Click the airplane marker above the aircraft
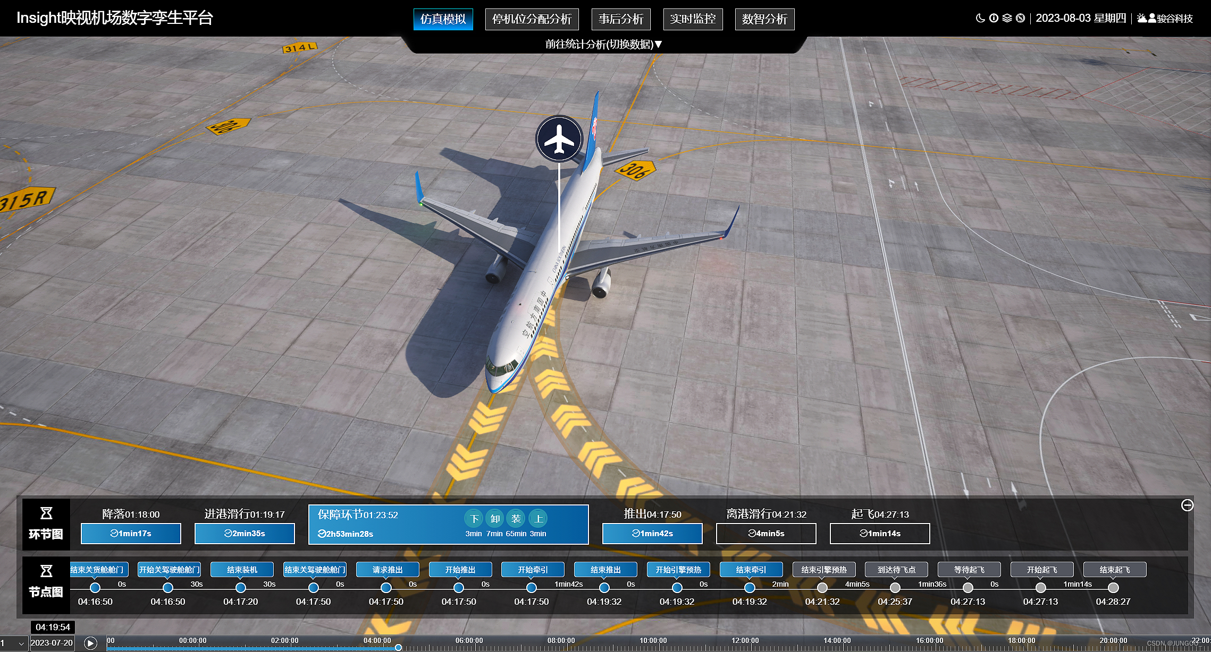1211x652 pixels. [x=559, y=139]
